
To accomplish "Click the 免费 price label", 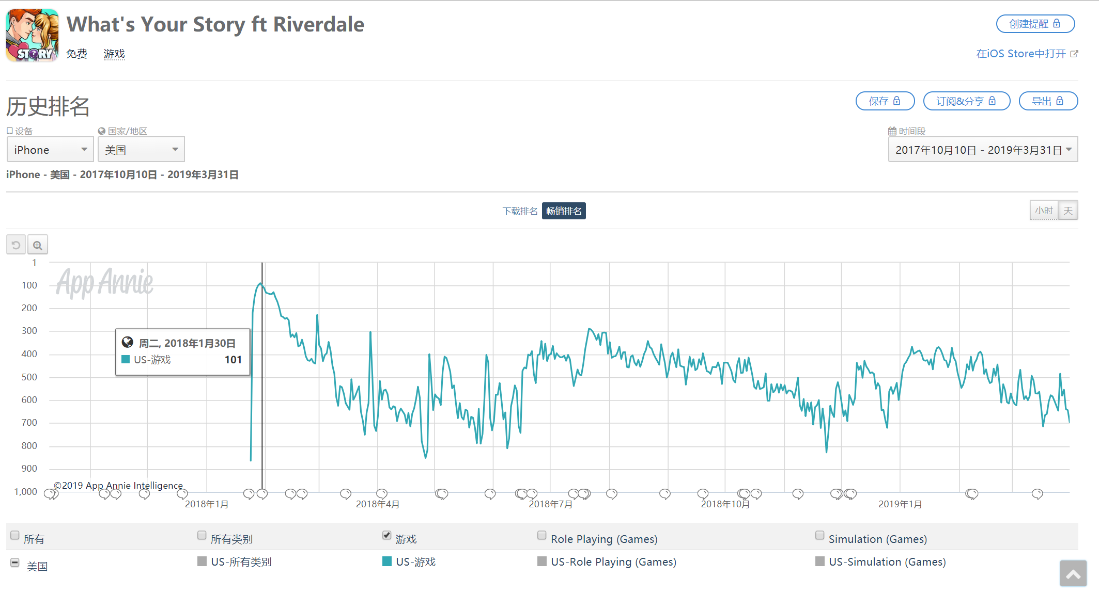I will click(x=77, y=54).
